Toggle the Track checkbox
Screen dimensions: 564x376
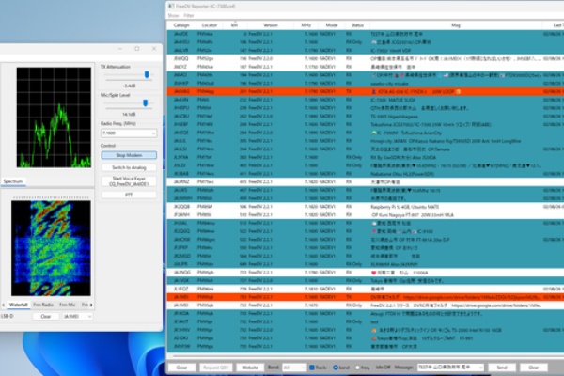[x=312, y=368]
